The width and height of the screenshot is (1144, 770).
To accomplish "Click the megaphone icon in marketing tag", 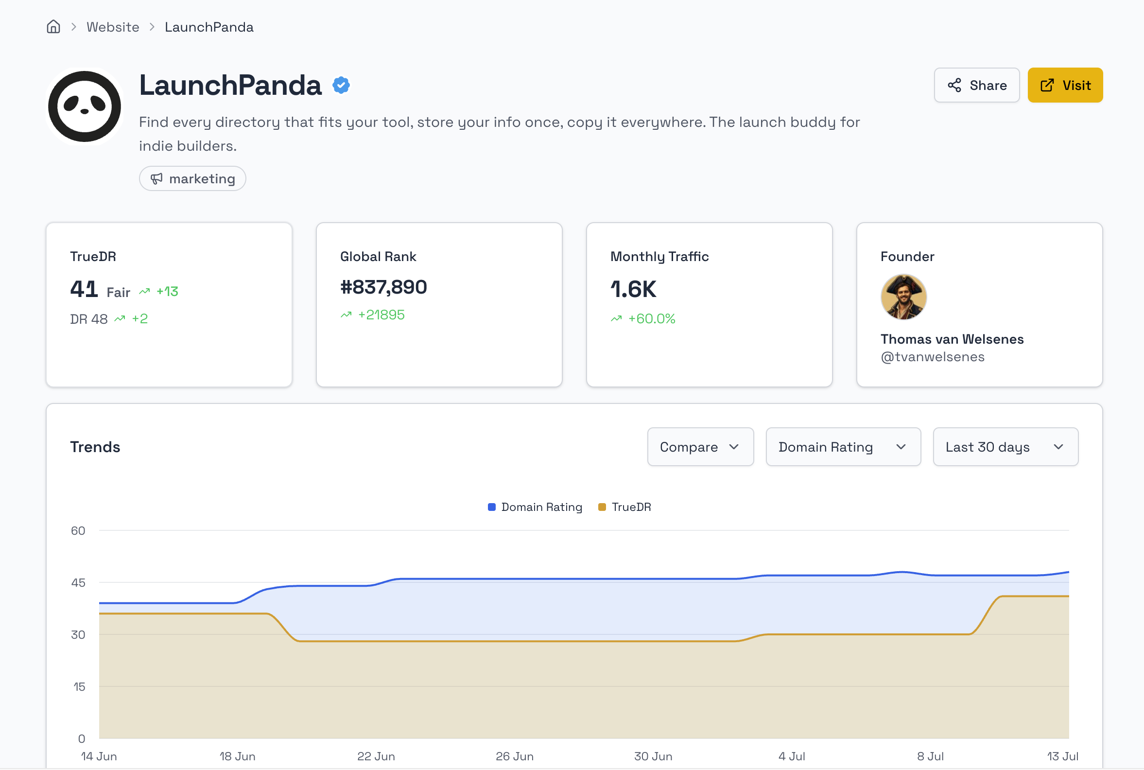I will (x=156, y=179).
